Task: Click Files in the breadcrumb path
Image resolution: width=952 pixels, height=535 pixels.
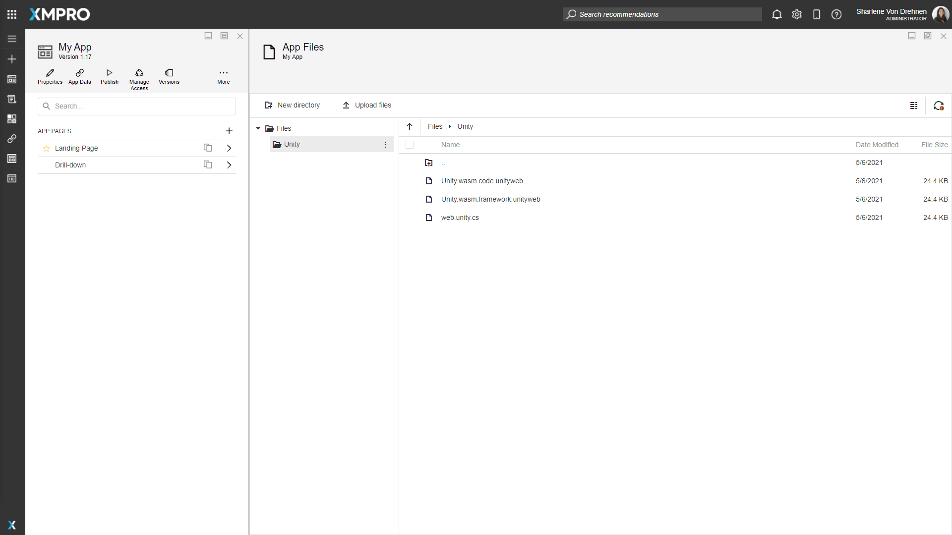Action: click(x=435, y=127)
